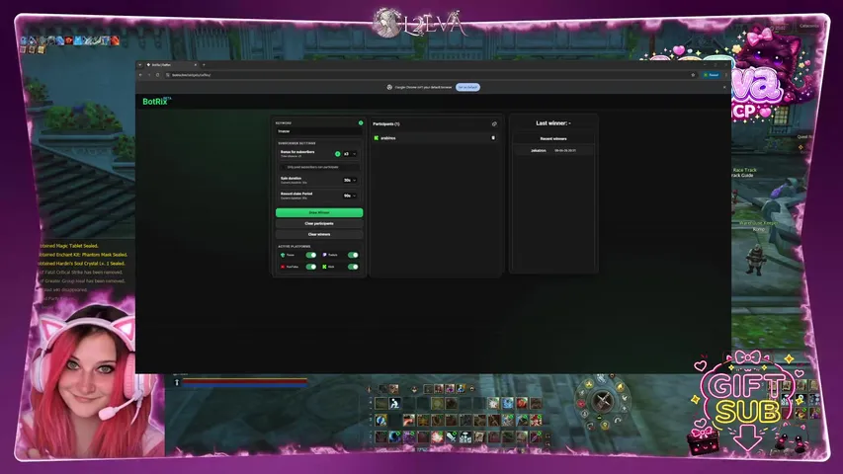Dismiss the default browser notification bar
Viewport: 843px width, 474px height.
724,87
